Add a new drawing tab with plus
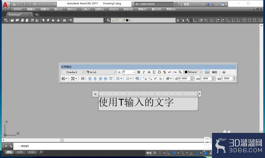Image resolution: width=265 pixels, height=158 pixels. coord(37,15)
